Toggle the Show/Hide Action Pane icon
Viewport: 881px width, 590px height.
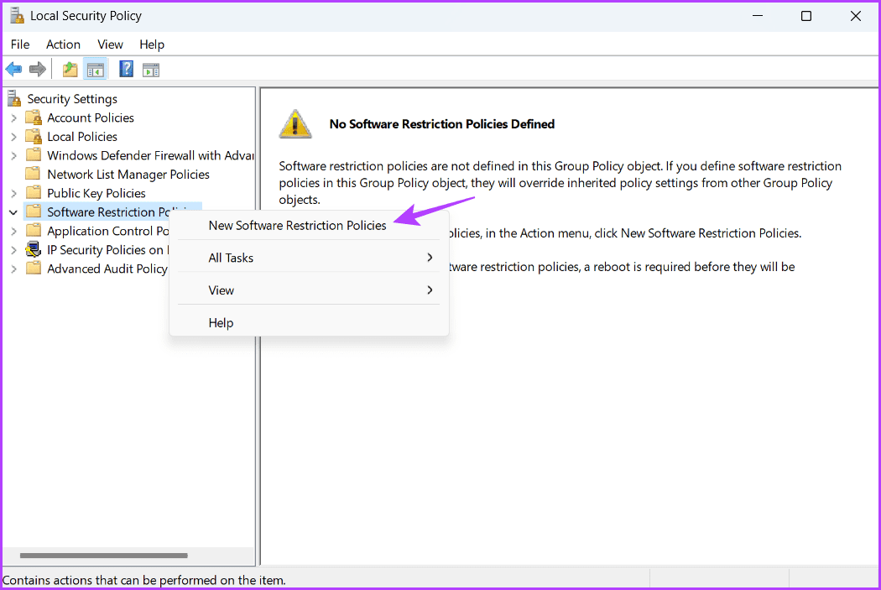click(x=150, y=70)
